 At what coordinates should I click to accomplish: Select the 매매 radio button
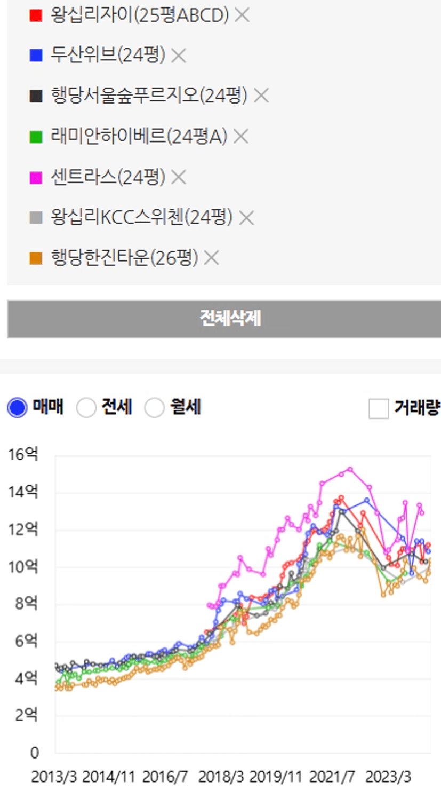tap(17, 408)
